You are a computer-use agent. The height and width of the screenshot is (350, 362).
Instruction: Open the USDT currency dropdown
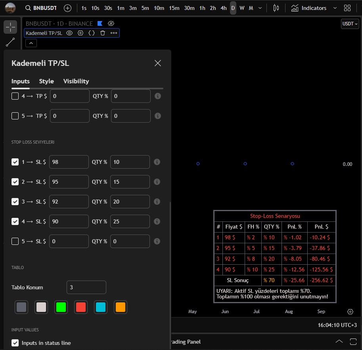pos(350,24)
